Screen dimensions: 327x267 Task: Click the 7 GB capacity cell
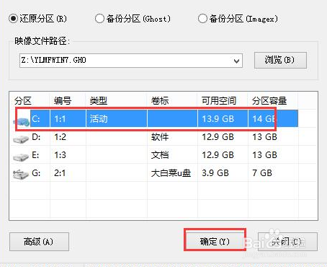click(262, 173)
